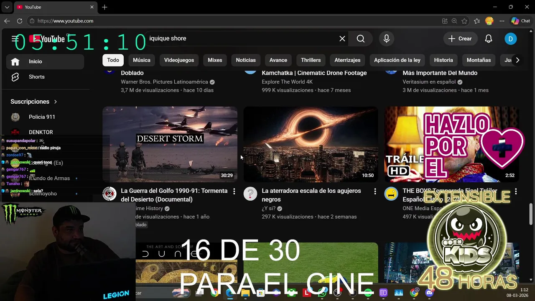Start voice search with the microphone
Screen dimensions: 535x301
pos(387,38)
